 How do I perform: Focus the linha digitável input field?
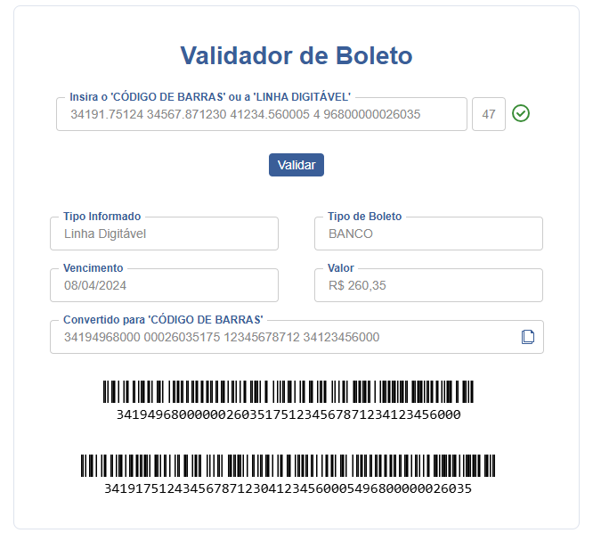pos(261,115)
